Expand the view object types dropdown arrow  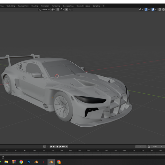point(143,10)
